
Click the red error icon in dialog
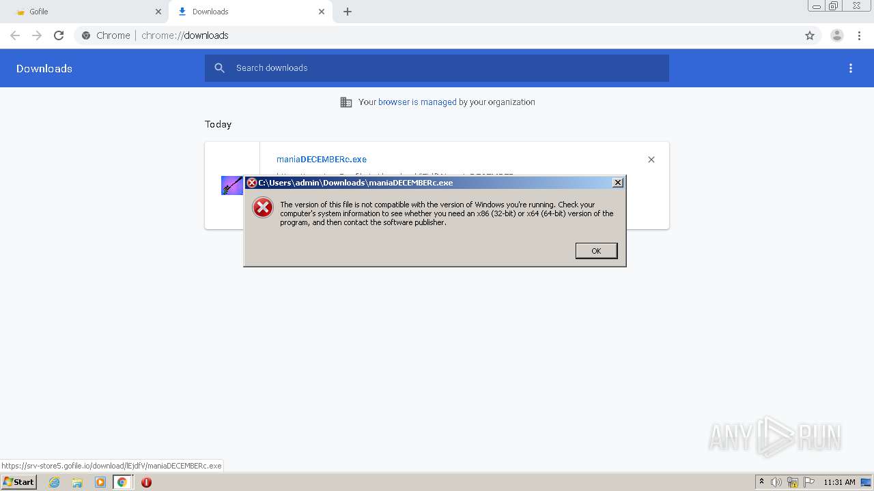263,207
